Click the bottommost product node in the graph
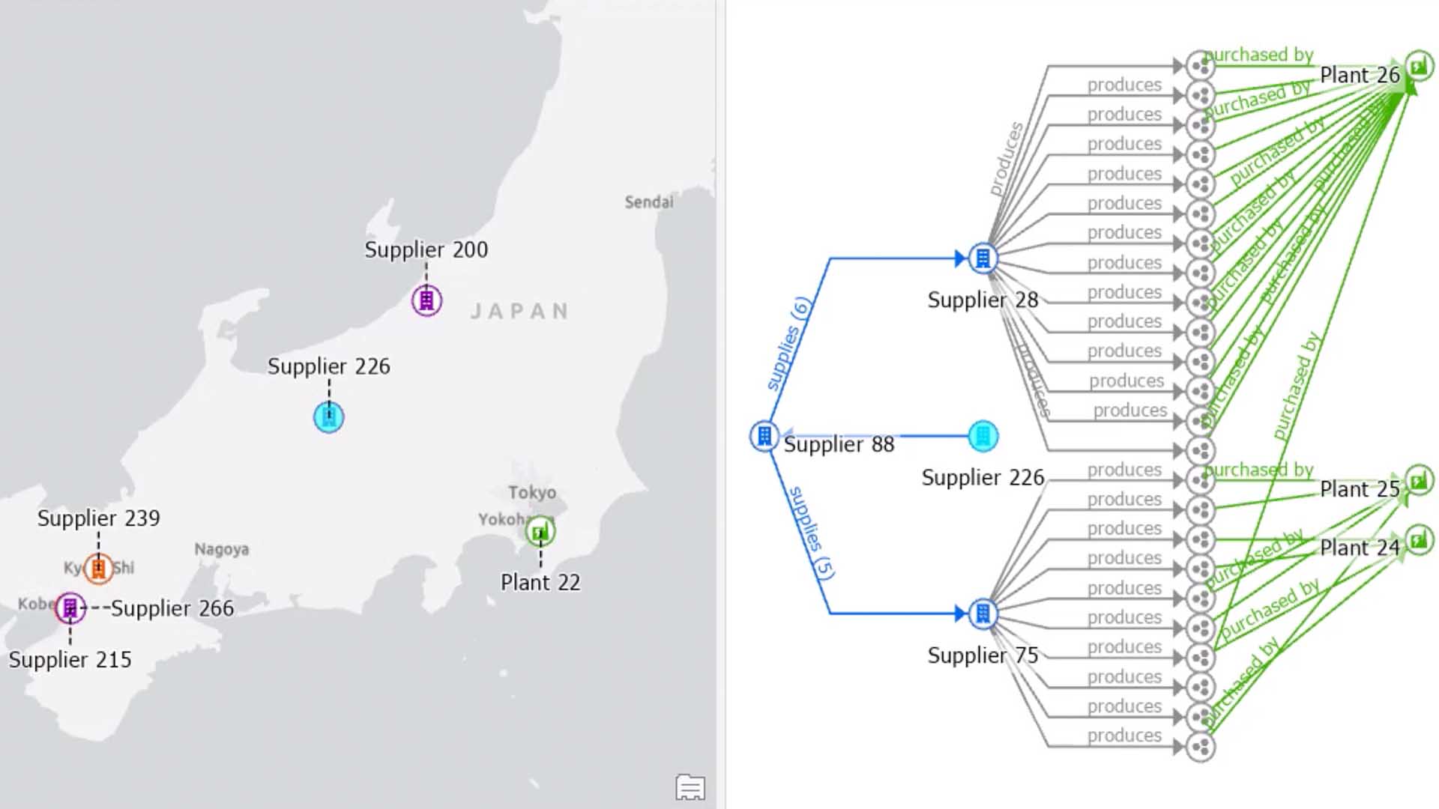 (1201, 747)
